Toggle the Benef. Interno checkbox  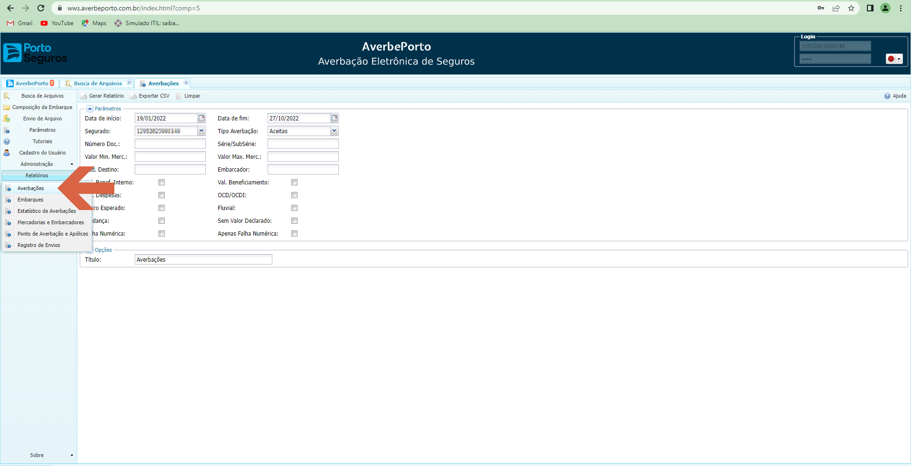161,183
